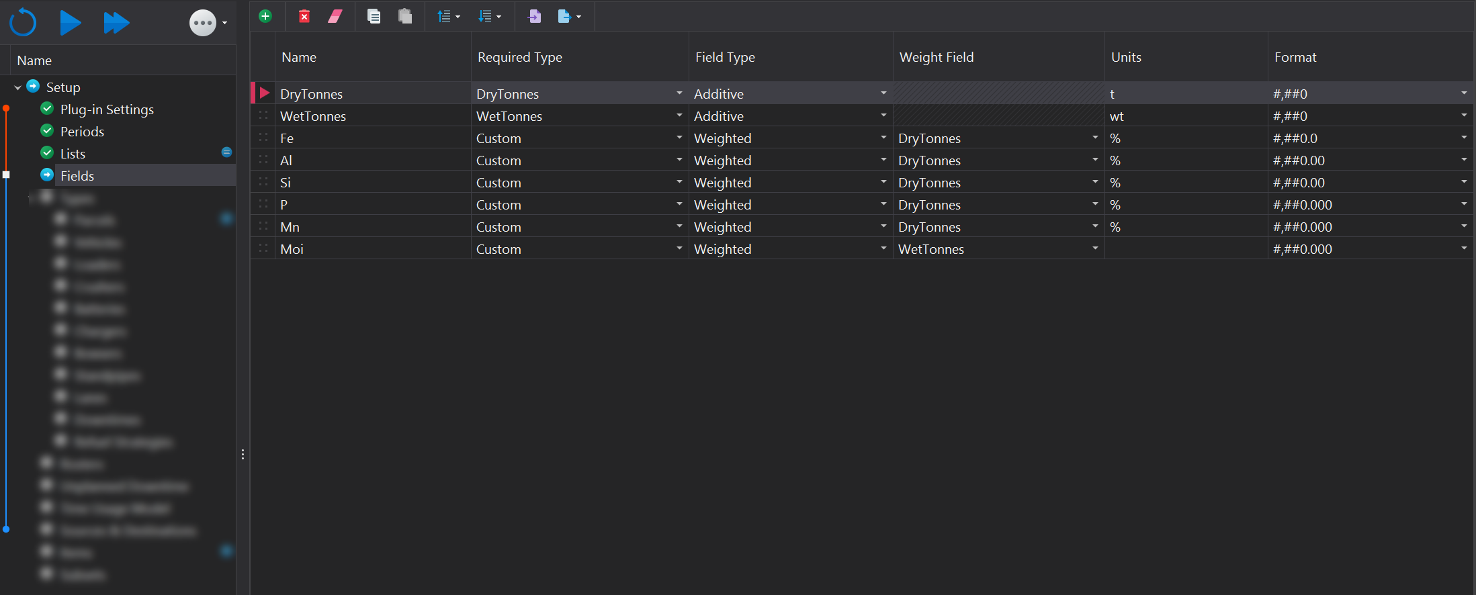Expand Format dropdown for DryTonnes row
This screenshot has height=595, width=1476.
pyautogui.click(x=1463, y=93)
